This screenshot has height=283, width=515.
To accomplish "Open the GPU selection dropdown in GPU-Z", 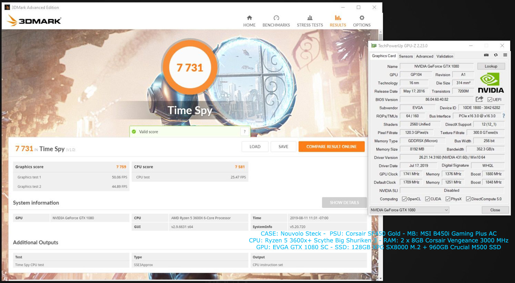I will [409, 210].
